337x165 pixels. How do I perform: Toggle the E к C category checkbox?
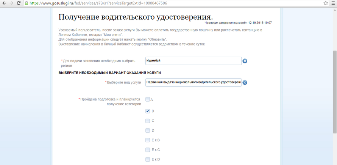(148, 149)
